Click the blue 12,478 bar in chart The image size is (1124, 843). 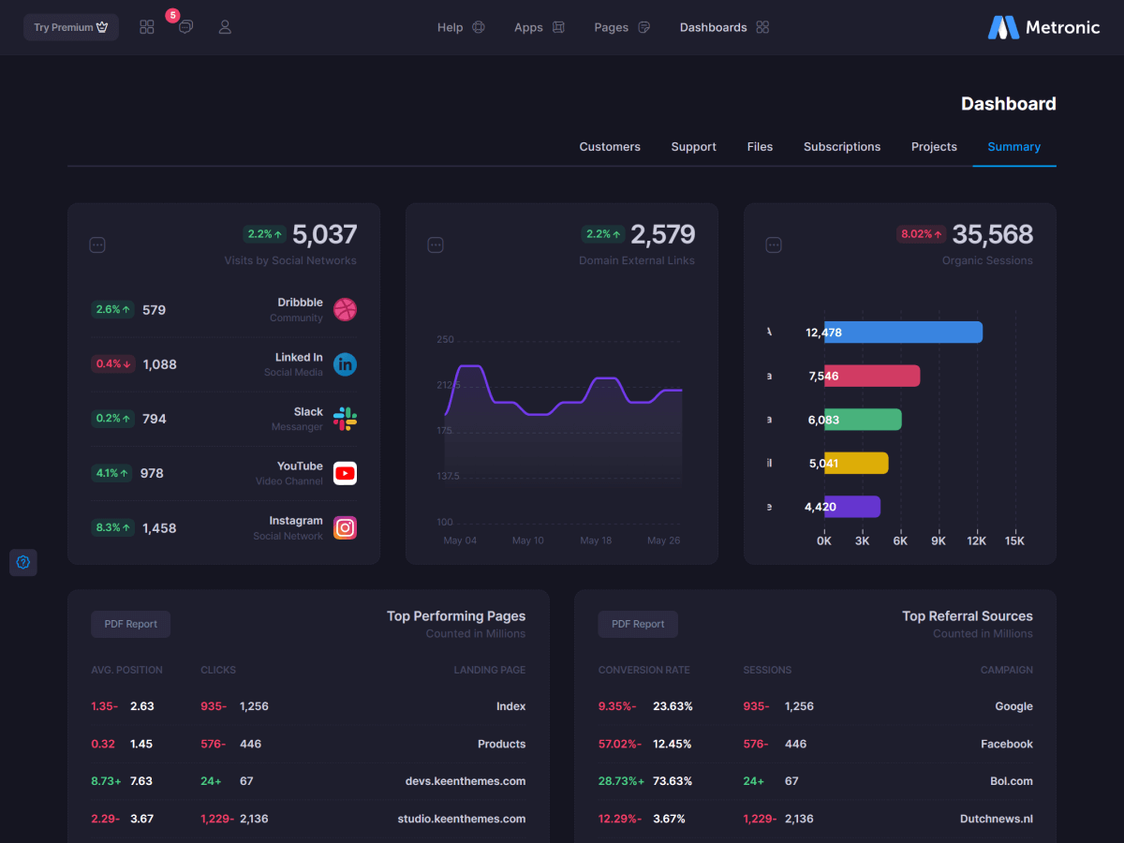pyautogui.click(x=903, y=333)
